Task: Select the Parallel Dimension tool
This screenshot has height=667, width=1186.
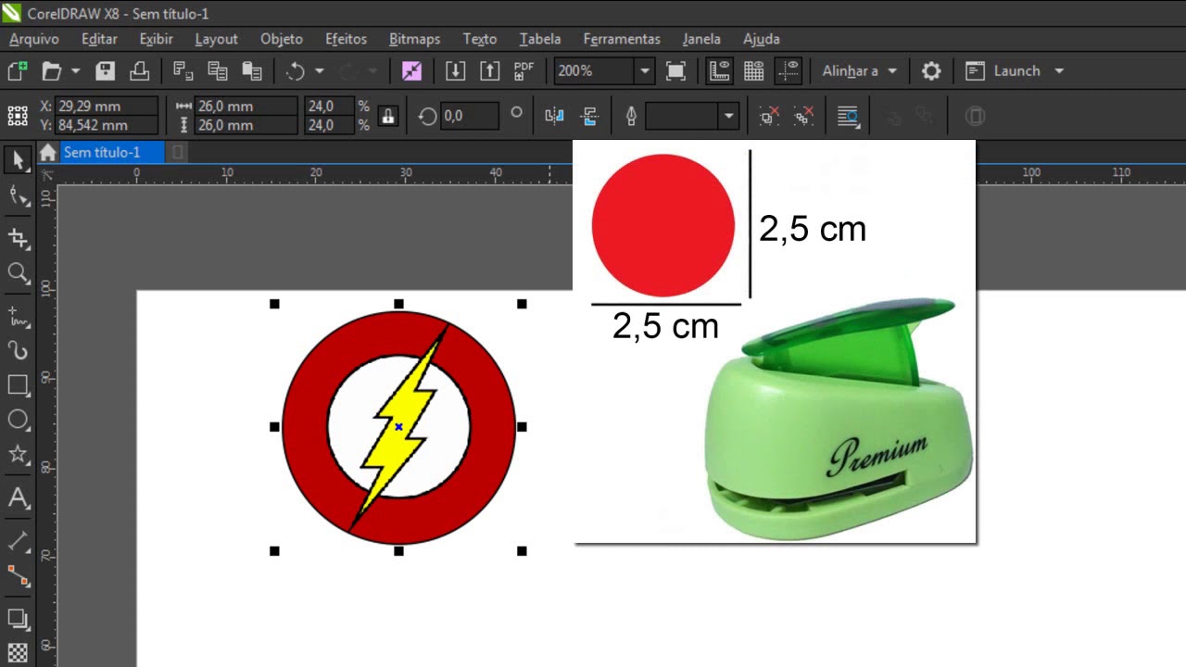Action: click(18, 541)
